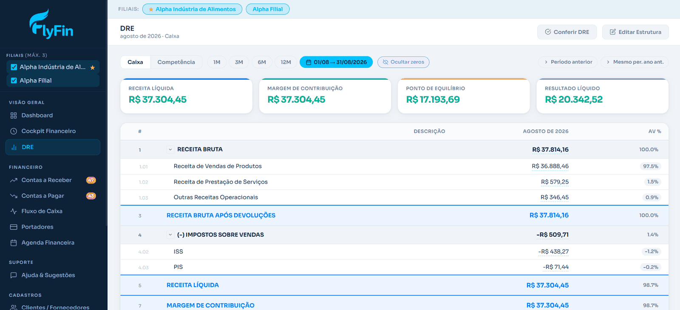Image resolution: width=680 pixels, height=310 pixels.
Task: Click the 47 badge on Contas a Receber
Action: [91, 180]
